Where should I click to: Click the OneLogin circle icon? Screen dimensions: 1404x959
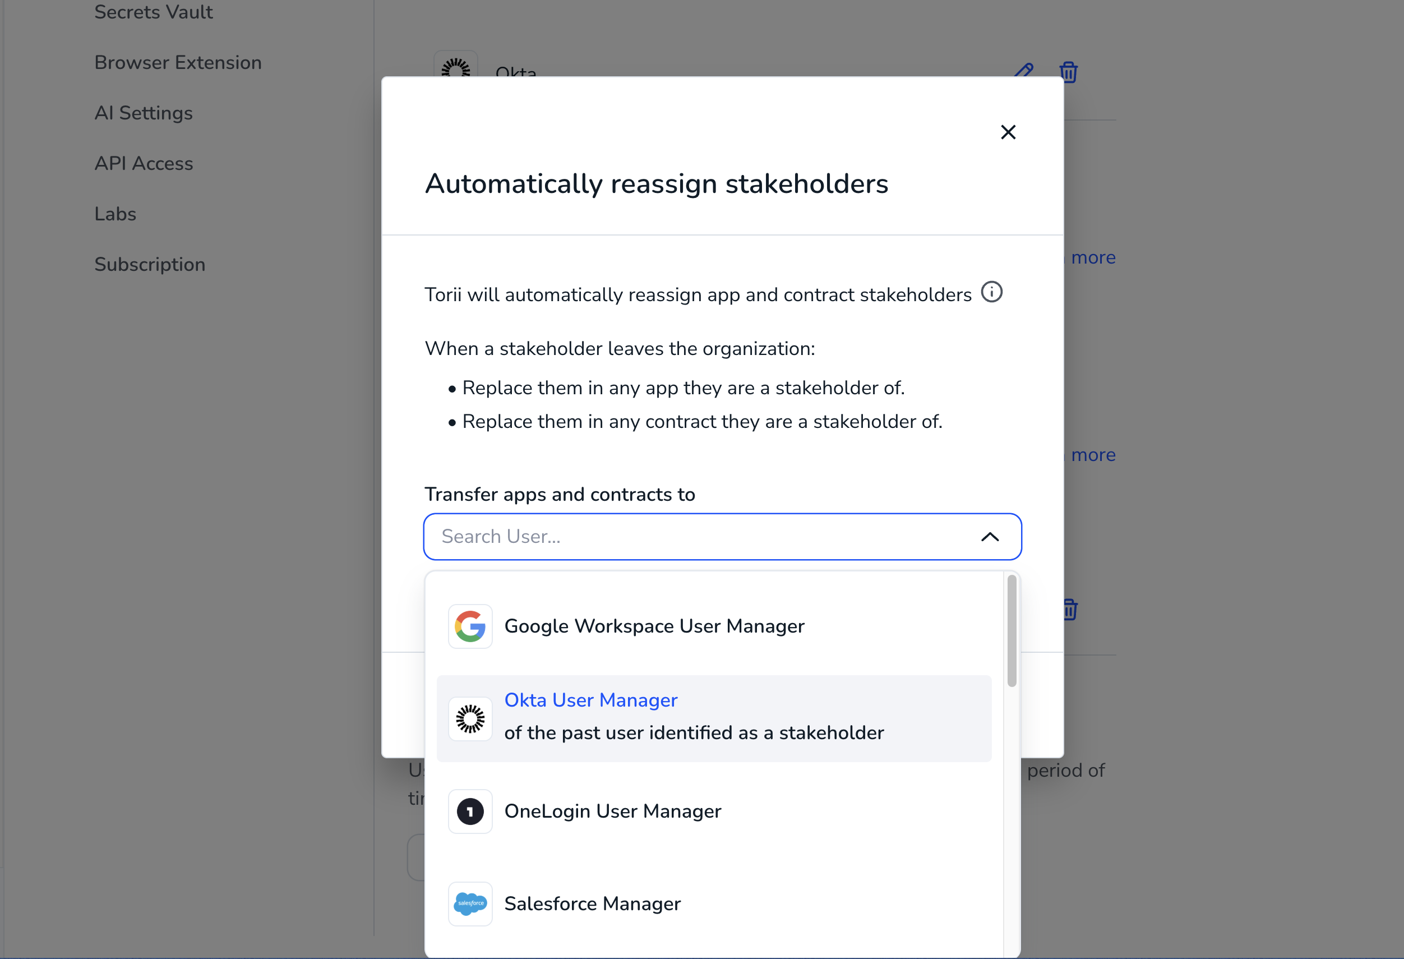pyautogui.click(x=470, y=811)
